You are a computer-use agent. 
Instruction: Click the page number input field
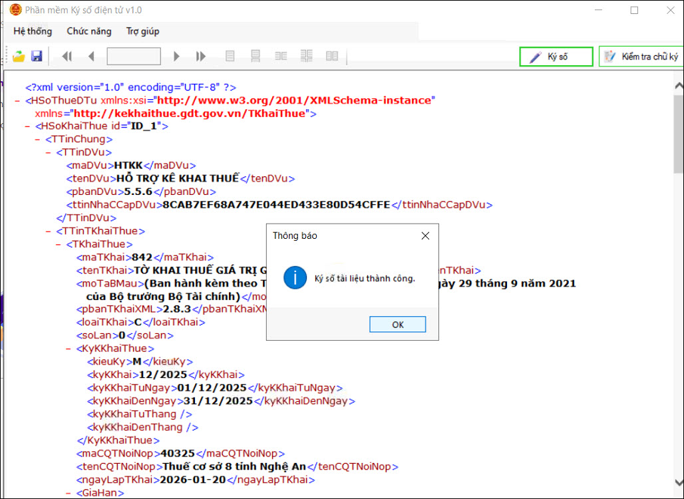[x=133, y=57]
